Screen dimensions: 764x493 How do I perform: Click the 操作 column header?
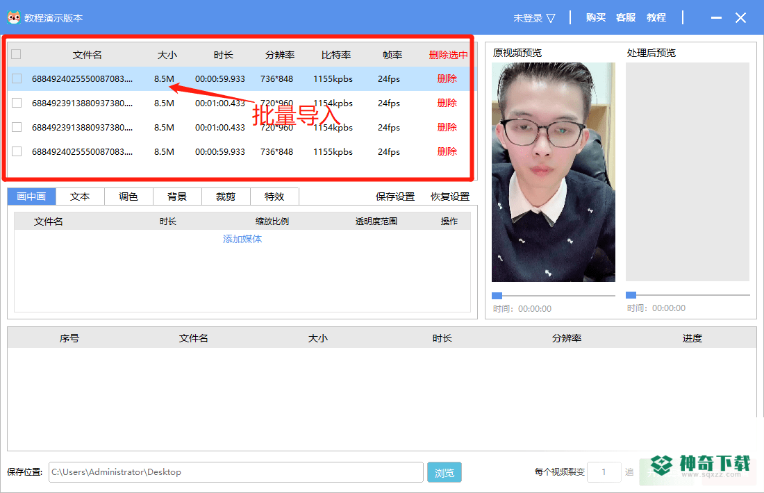(x=449, y=222)
